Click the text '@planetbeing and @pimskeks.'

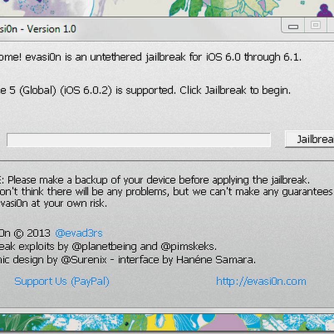[x=144, y=247]
